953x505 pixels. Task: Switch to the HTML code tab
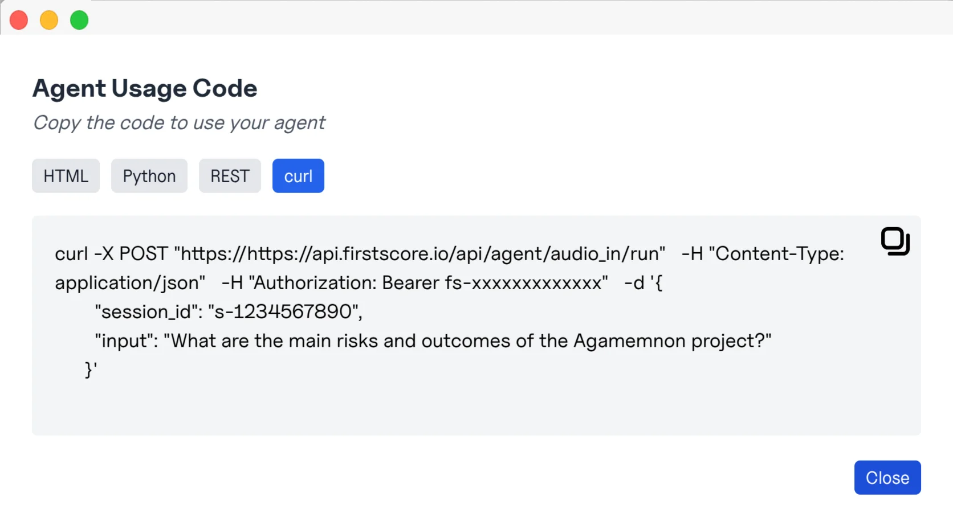[66, 176]
